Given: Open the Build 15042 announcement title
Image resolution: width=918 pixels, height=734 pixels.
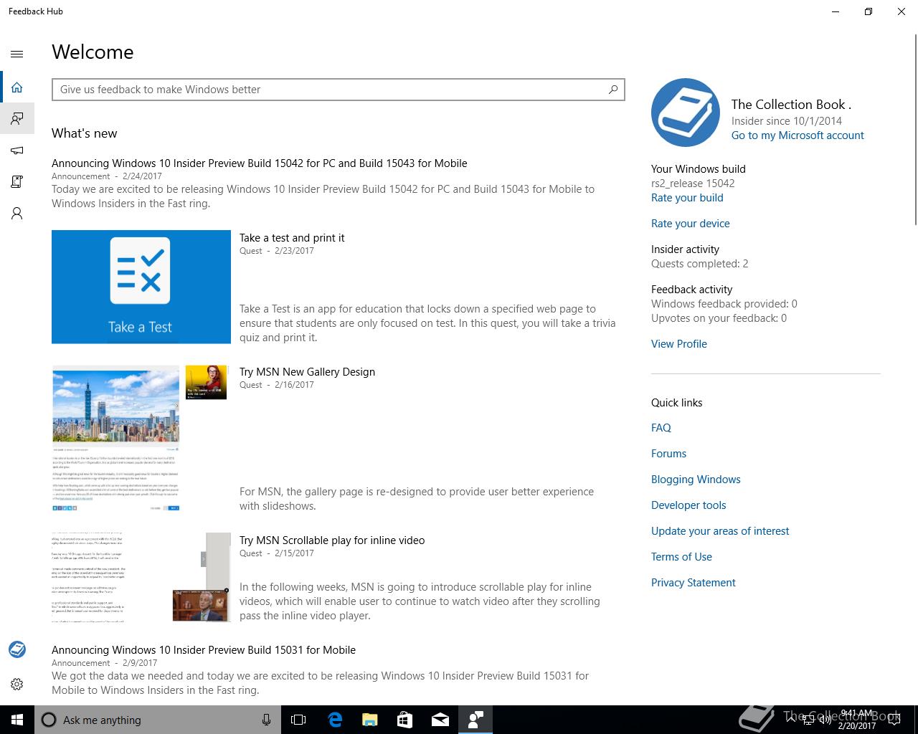Looking at the screenshot, I should coord(259,163).
